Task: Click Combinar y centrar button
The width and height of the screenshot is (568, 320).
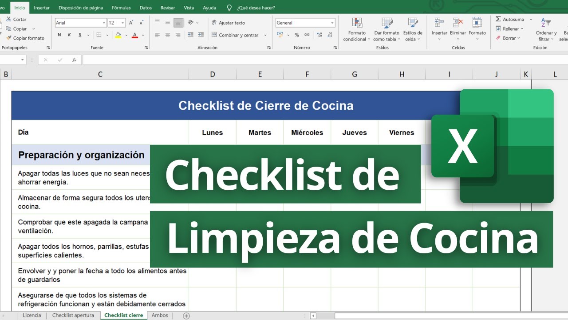Action: pyautogui.click(x=235, y=35)
